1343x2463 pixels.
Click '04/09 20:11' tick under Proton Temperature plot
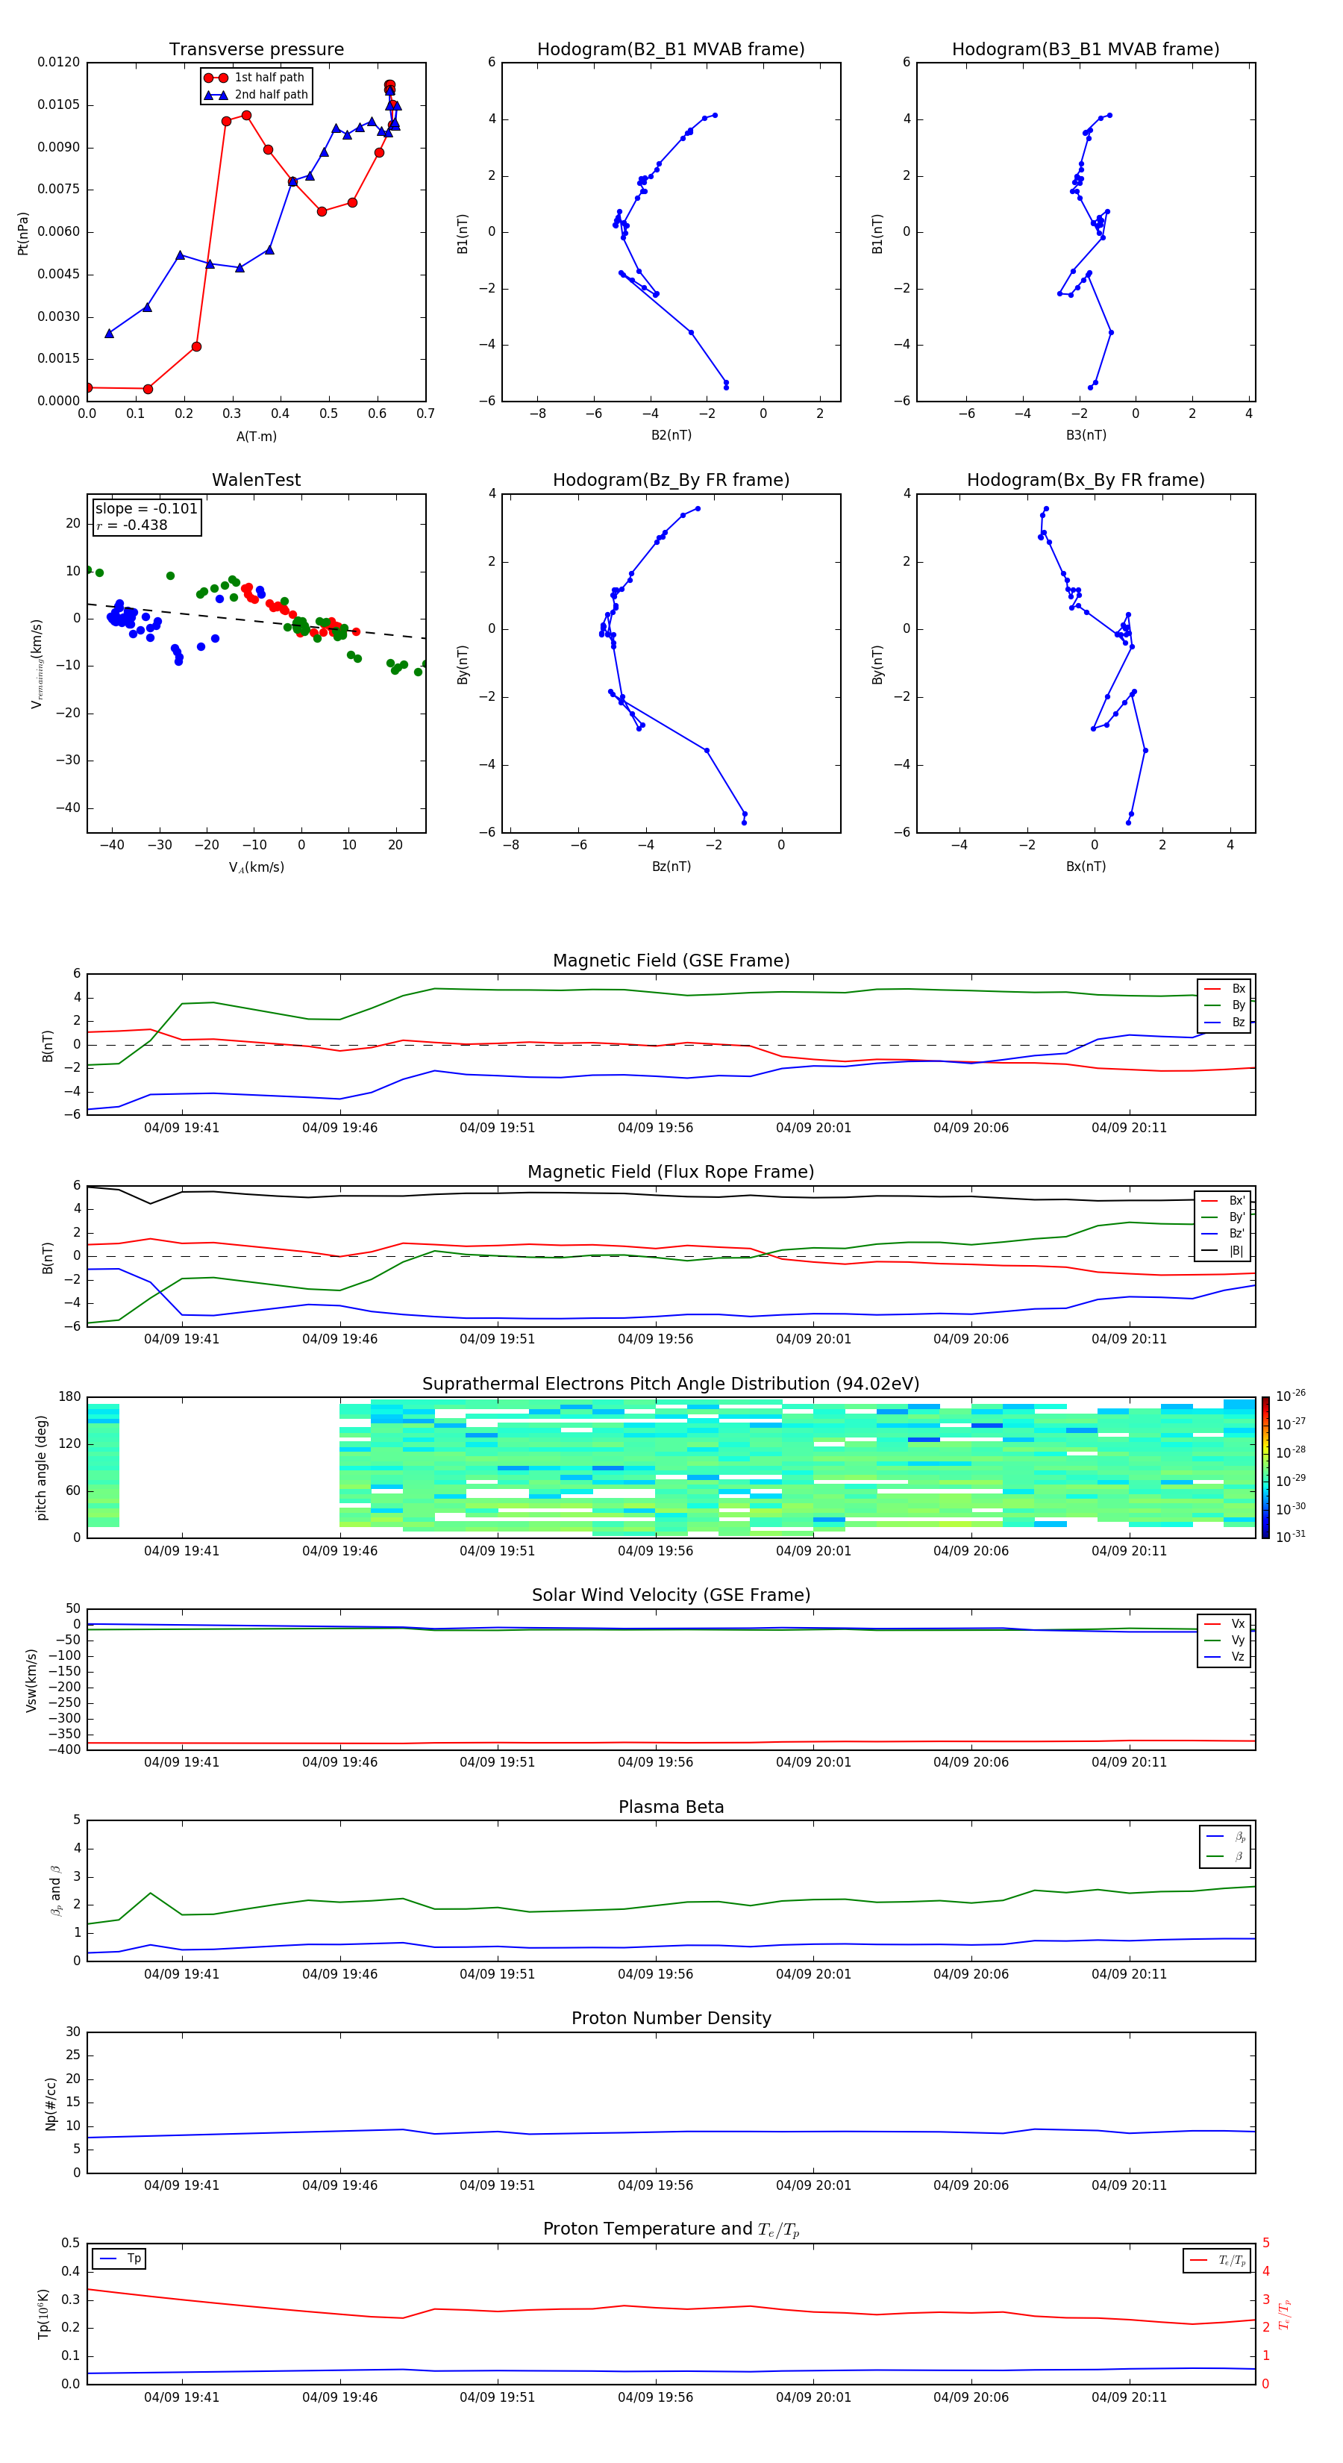(x=1129, y=2397)
